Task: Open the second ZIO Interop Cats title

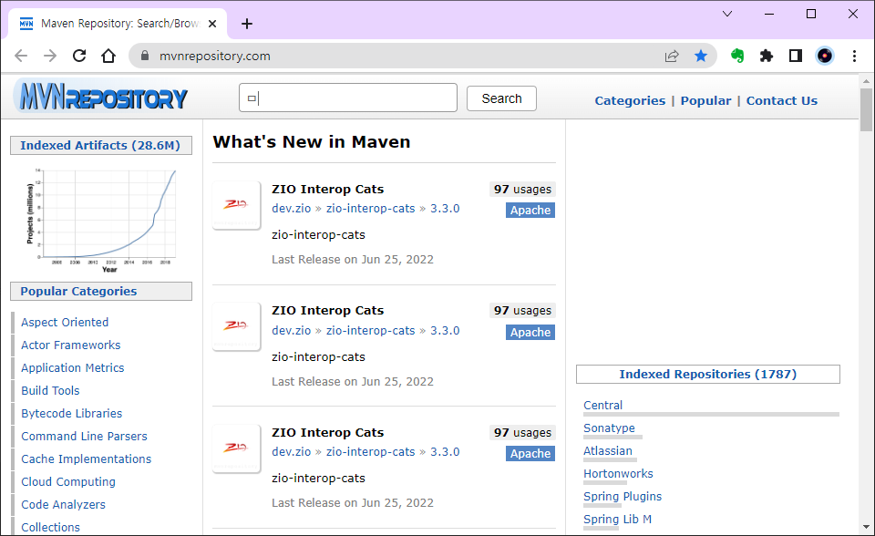Action: point(327,311)
